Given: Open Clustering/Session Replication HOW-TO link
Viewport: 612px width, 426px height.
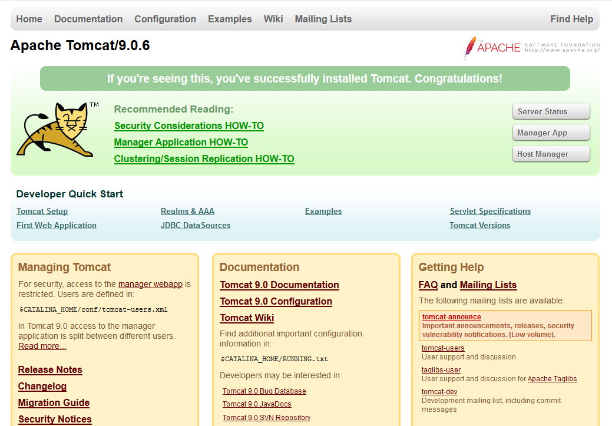Looking at the screenshot, I should (x=204, y=158).
